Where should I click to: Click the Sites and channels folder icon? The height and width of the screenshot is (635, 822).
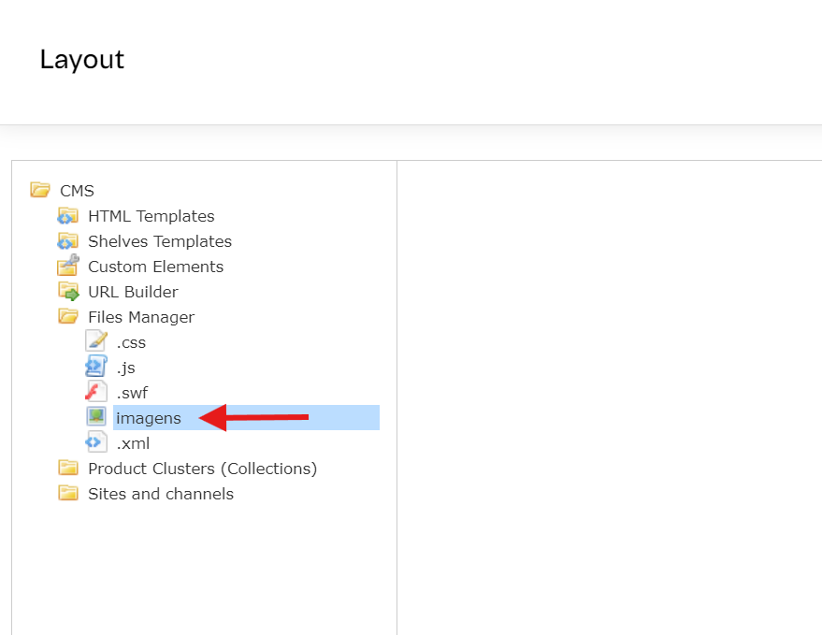(67, 494)
